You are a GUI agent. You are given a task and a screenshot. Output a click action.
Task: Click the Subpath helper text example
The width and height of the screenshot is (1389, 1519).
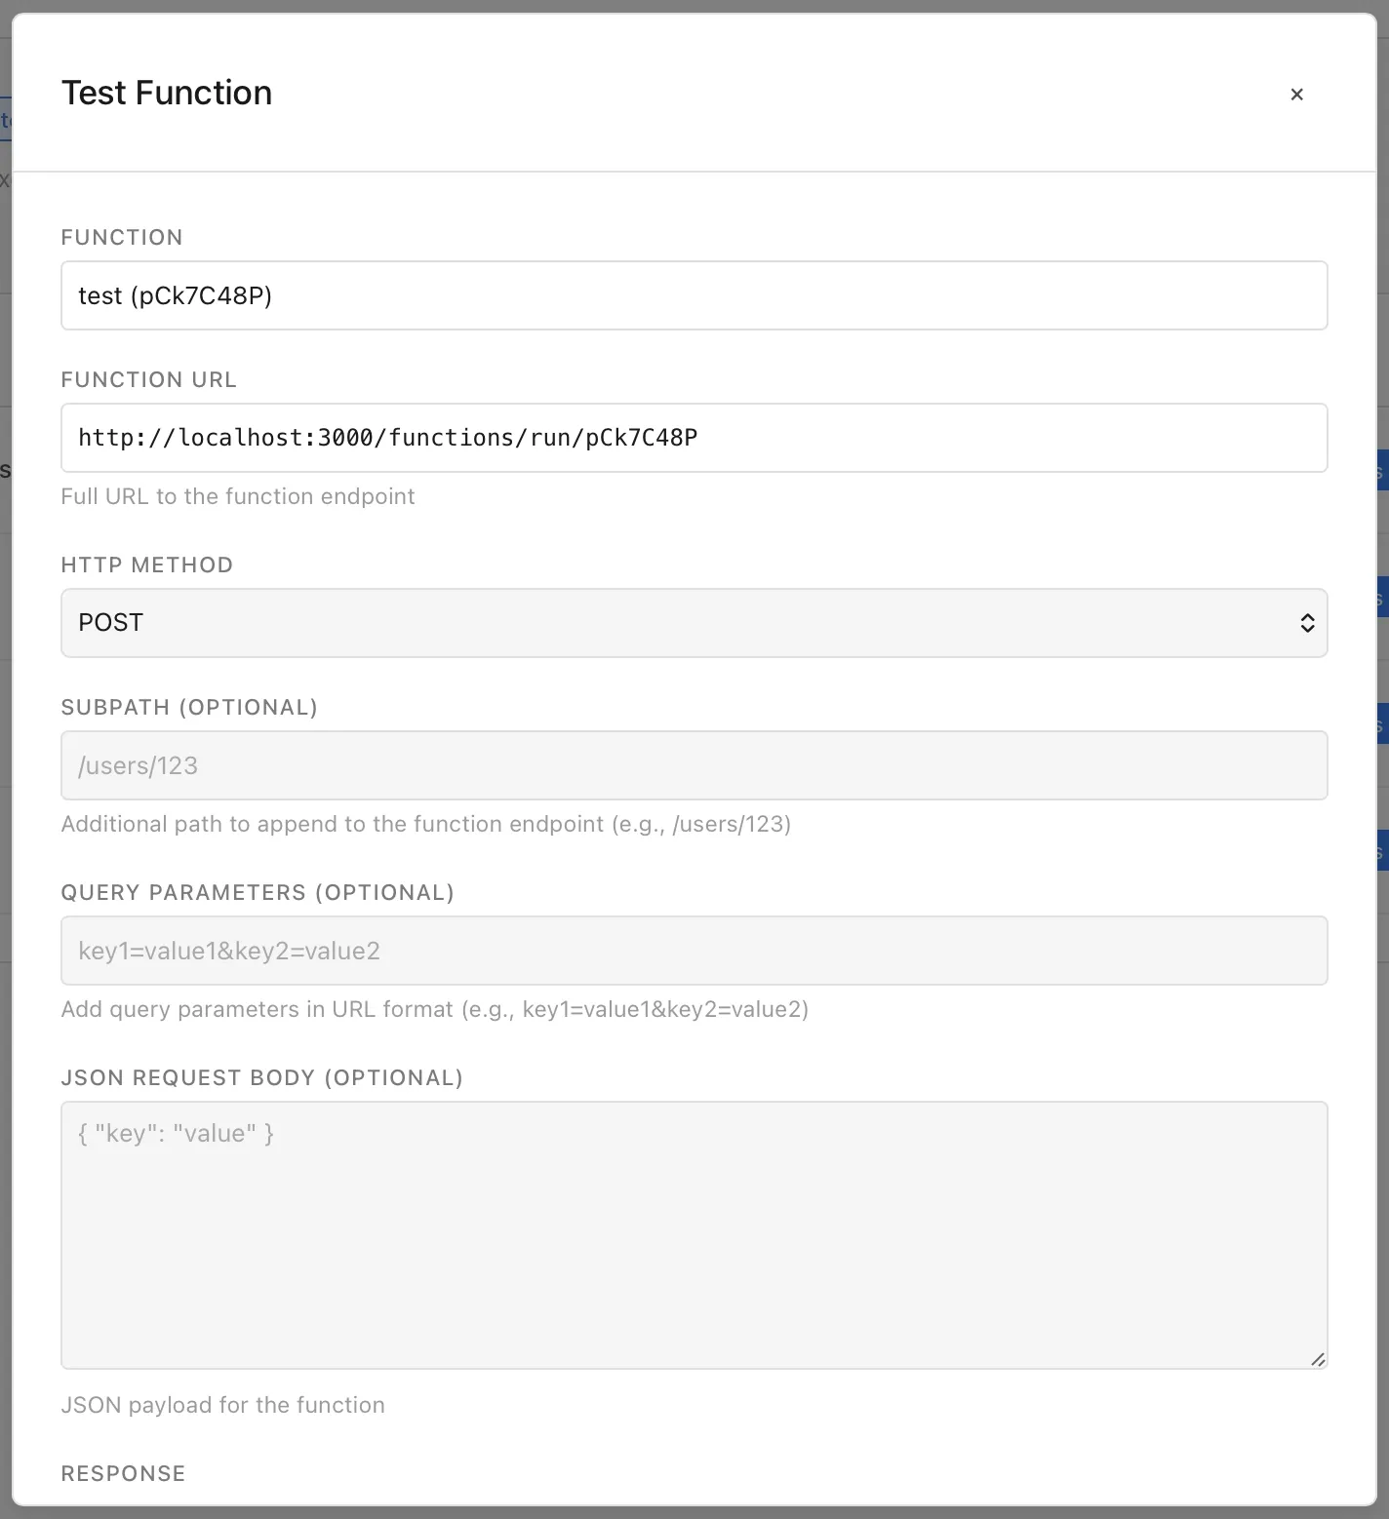point(426,824)
